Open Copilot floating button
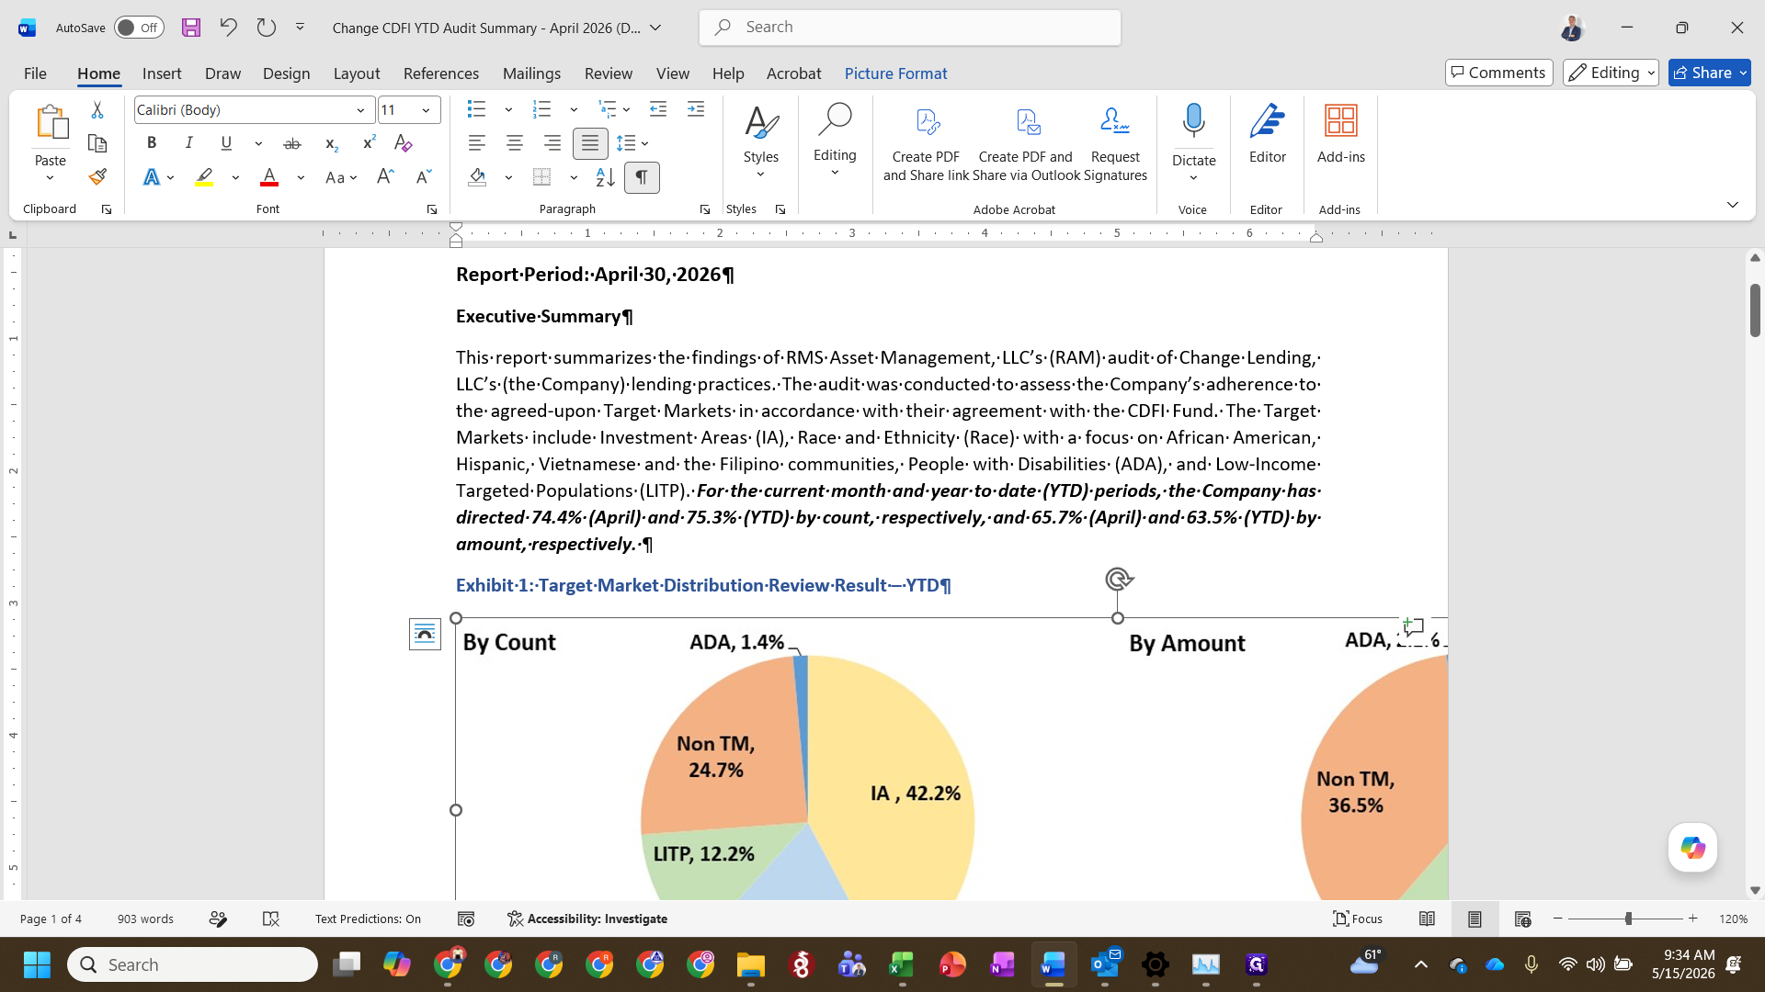The height and width of the screenshot is (992, 1765). (x=1692, y=847)
